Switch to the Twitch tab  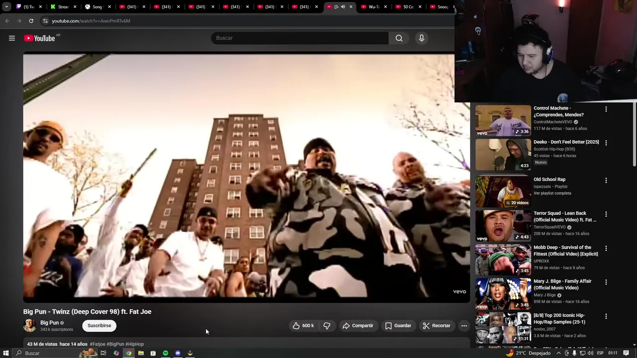pos(28,7)
